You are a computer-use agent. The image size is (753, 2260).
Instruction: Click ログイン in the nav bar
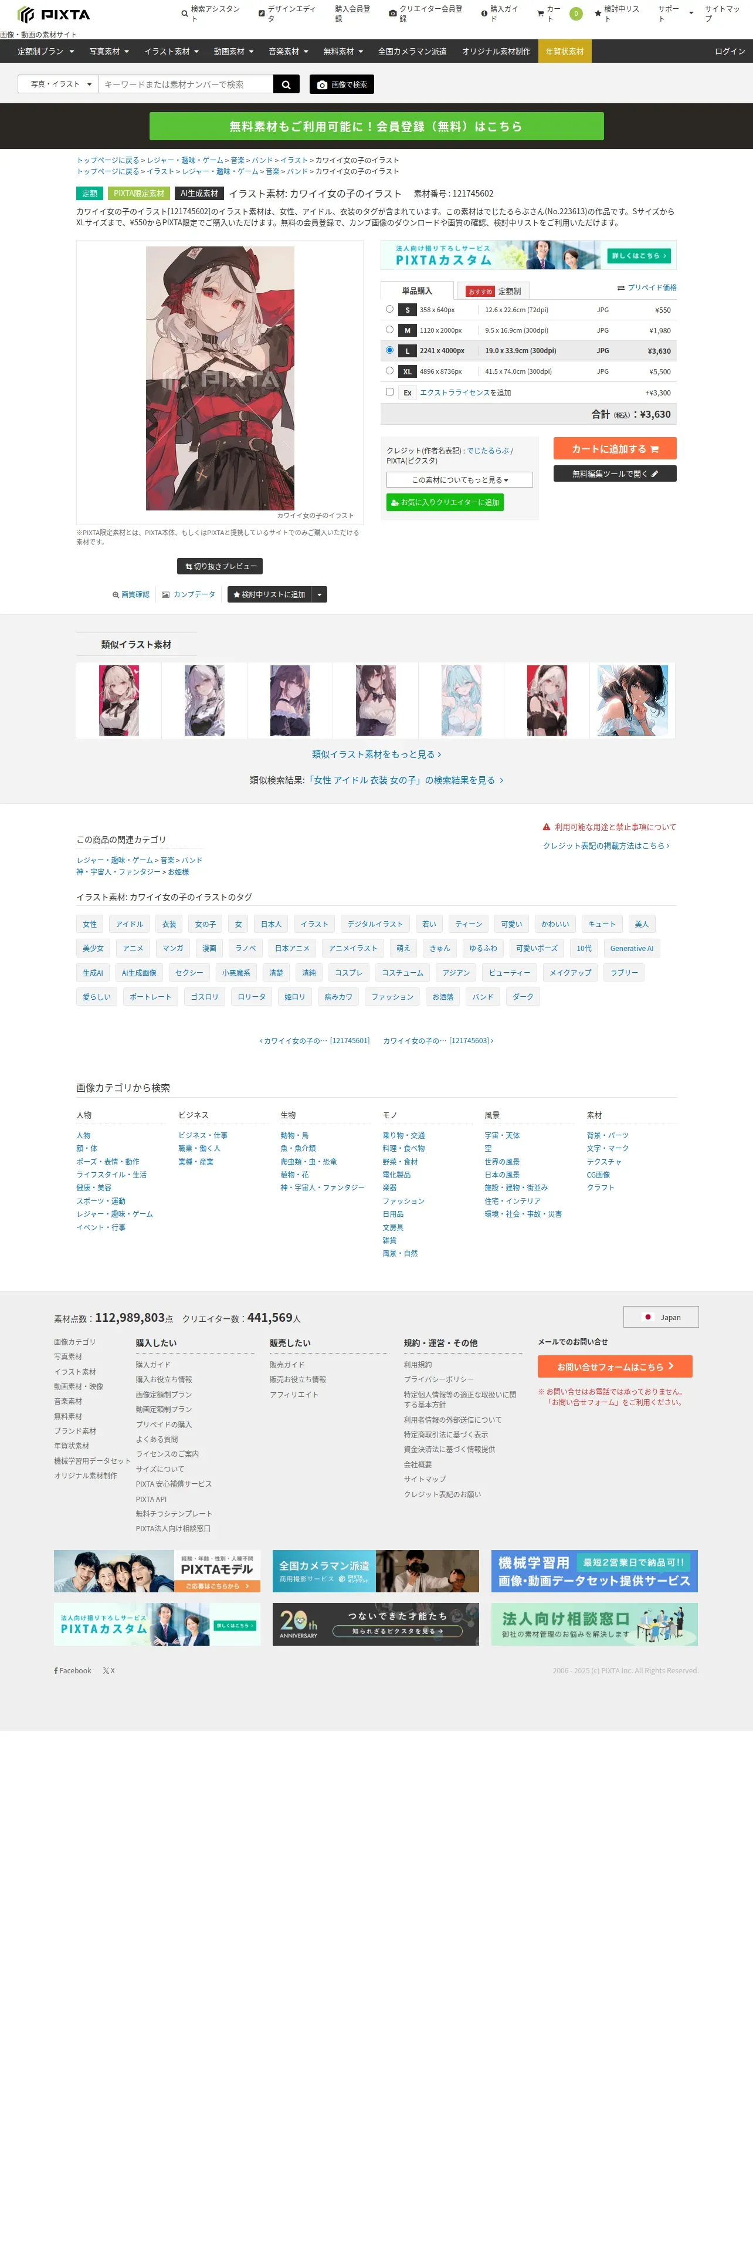[730, 52]
